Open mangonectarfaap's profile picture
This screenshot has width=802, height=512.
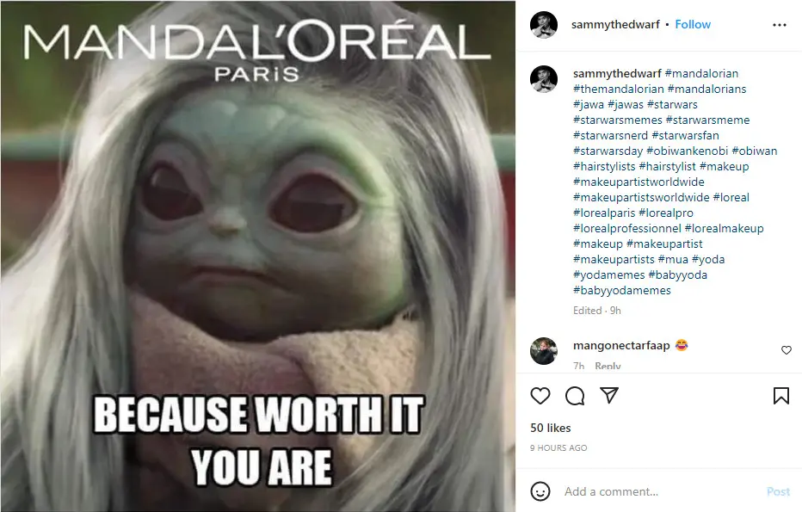544,351
